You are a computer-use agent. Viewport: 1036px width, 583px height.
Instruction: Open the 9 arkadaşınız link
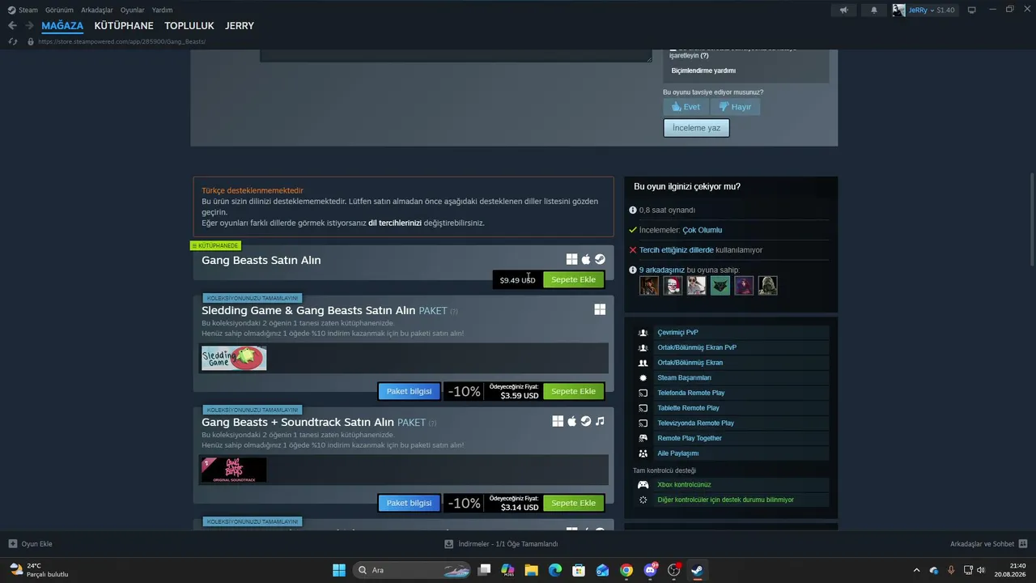tap(661, 270)
